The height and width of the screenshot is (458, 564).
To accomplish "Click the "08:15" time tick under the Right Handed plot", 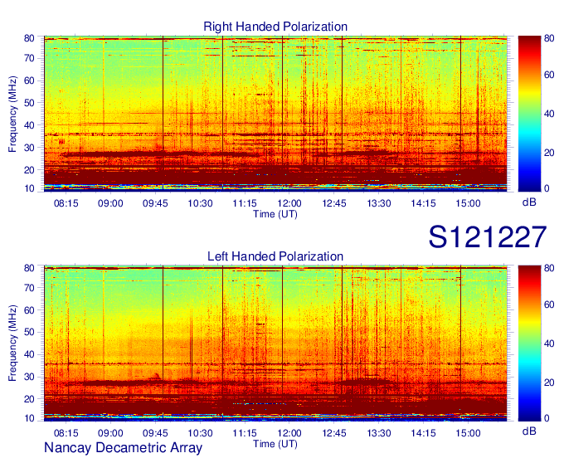I will coord(66,203).
